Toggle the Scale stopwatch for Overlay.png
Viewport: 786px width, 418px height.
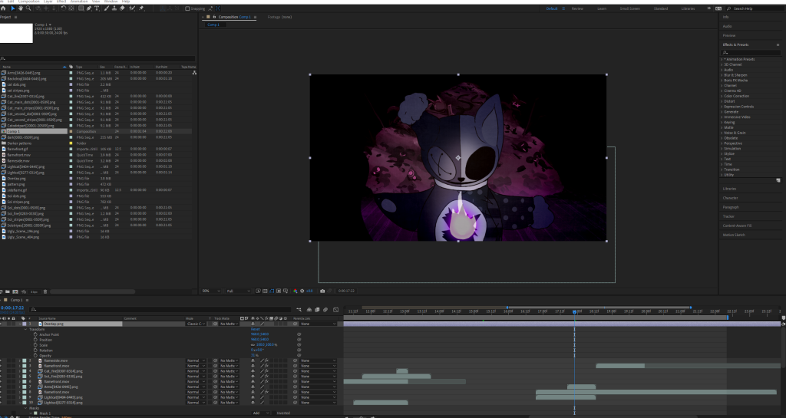coord(35,345)
